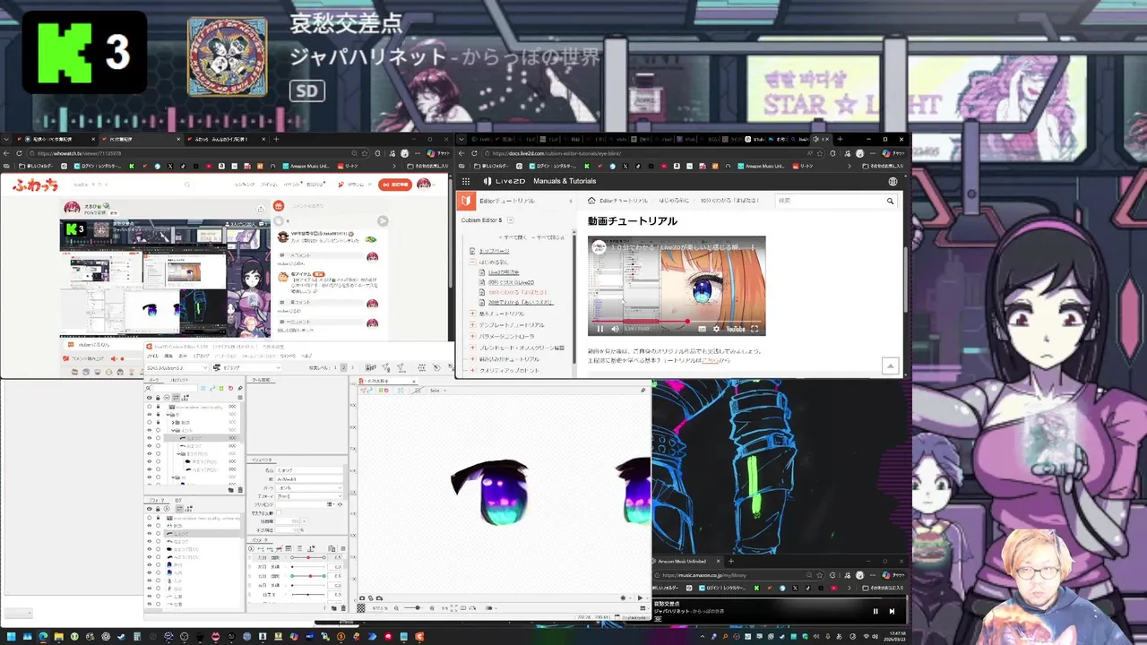This screenshot has width=1147, height=645.
Task: Open the Cubism Editor 5 version dropdown
Action: (x=511, y=220)
